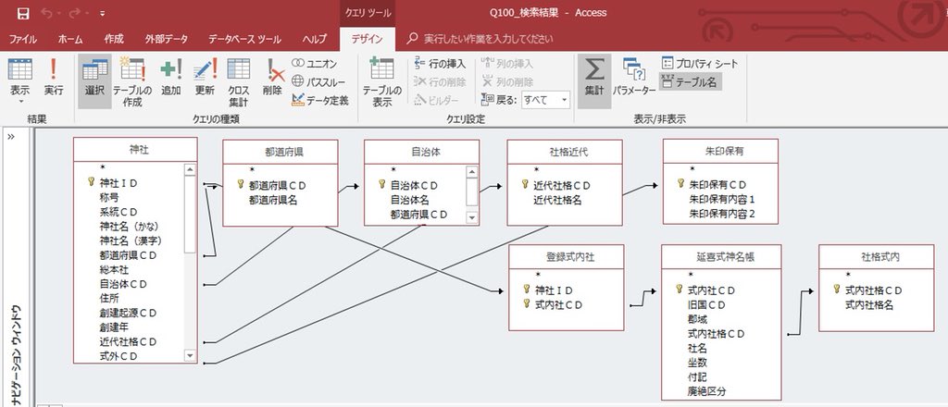This screenshot has width=948, height=407.
Task: Open the パラメーター dialog
Action: pyautogui.click(x=633, y=78)
